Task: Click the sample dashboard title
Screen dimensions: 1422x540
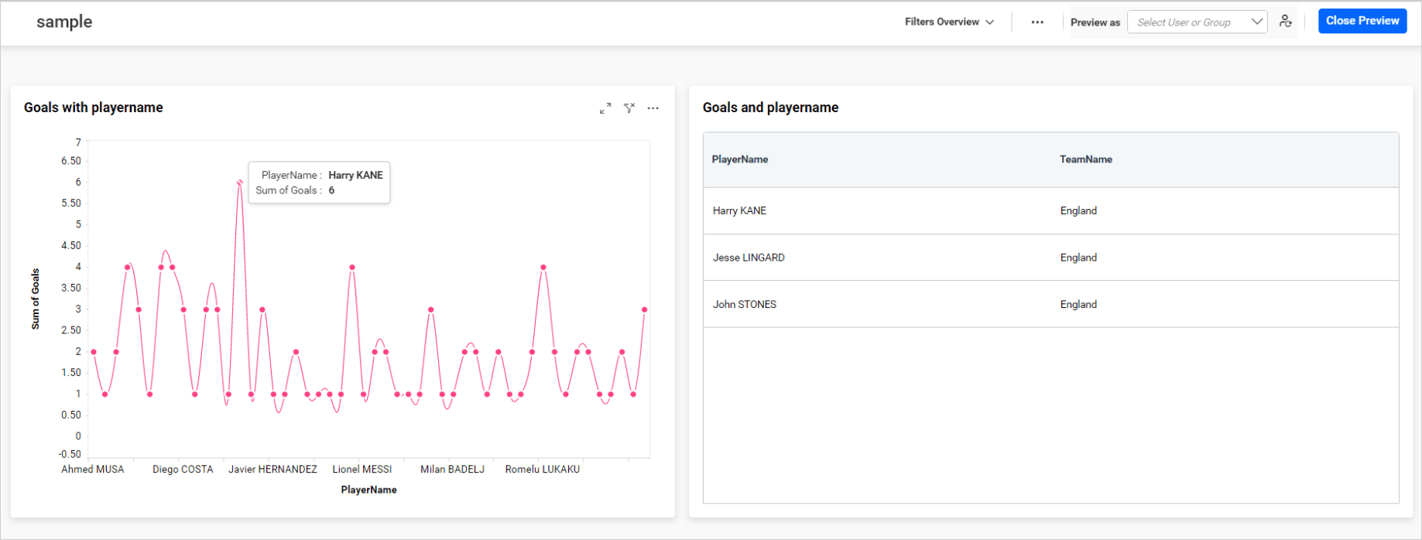Action: (x=64, y=22)
